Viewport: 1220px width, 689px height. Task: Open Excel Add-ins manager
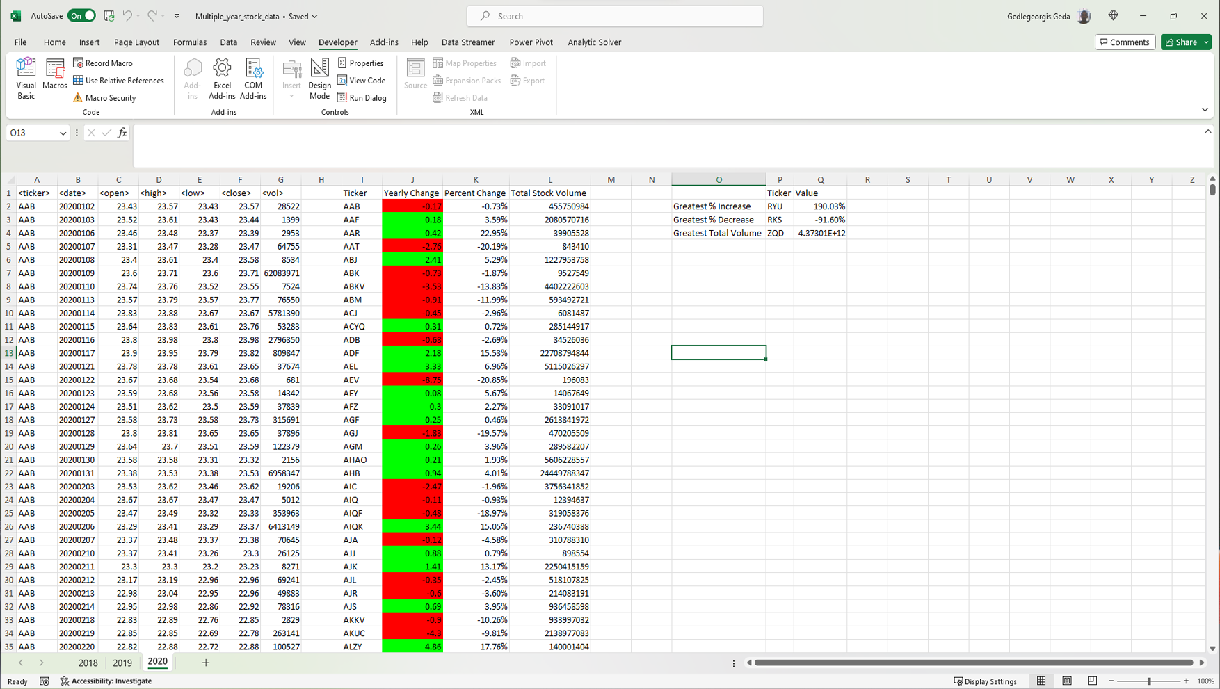(222, 78)
